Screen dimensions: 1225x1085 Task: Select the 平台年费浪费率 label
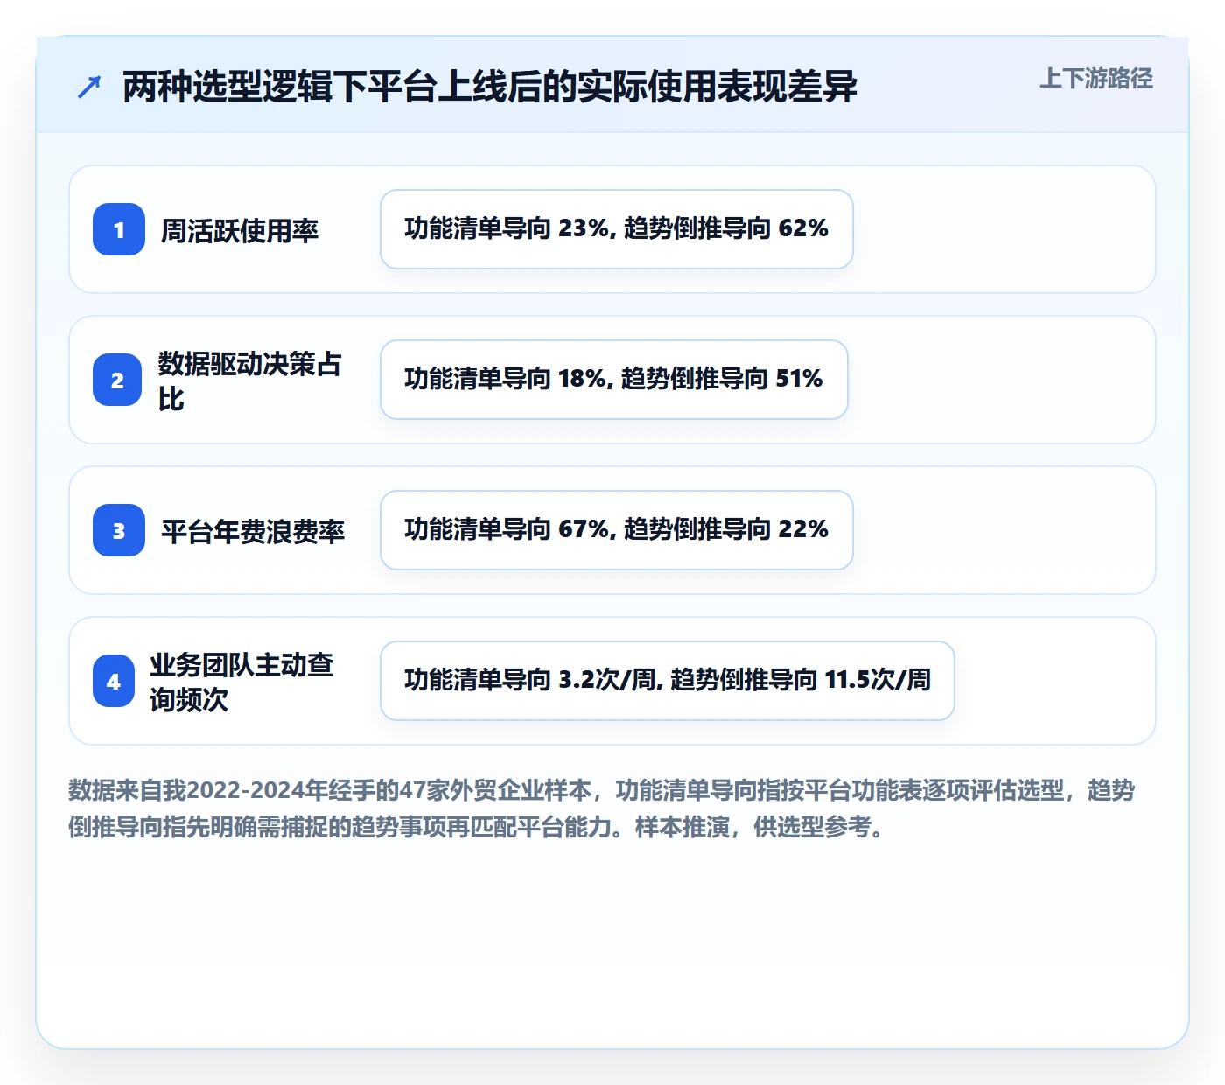[x=253, y=531]
